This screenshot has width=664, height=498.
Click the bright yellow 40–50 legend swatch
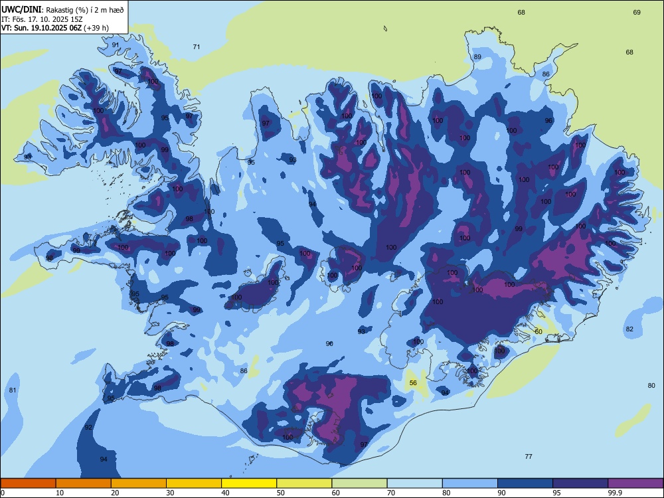pyautogui.click(x=249, y=483)
